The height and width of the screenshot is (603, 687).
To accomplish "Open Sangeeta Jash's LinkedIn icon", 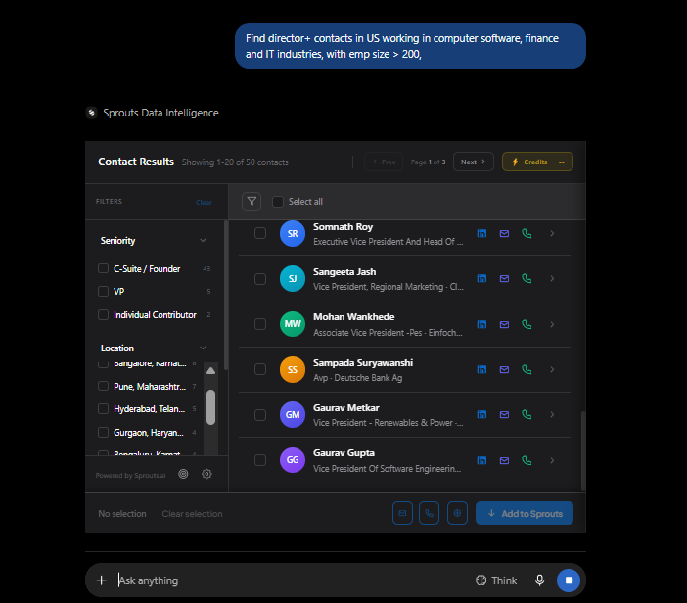I will click(x=481, y=279).
